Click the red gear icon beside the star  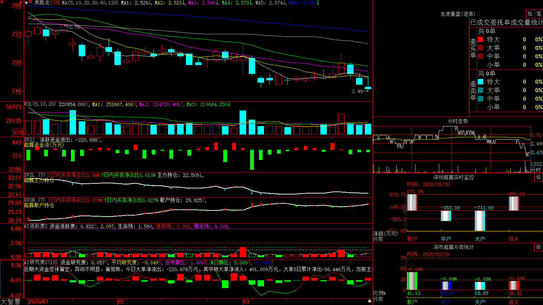coord(31,2)
